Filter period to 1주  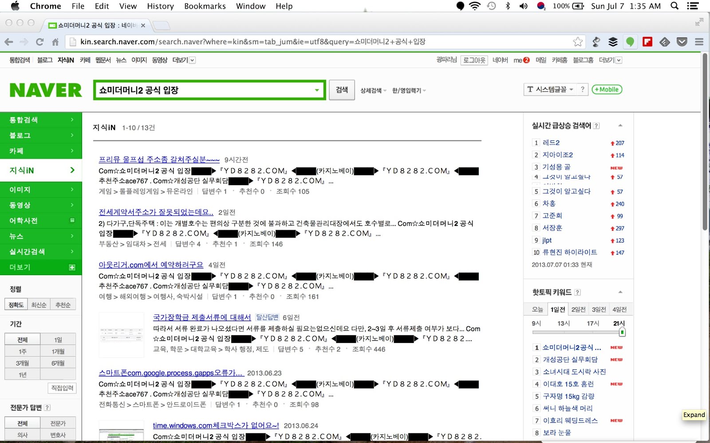(x=23, y=351)
